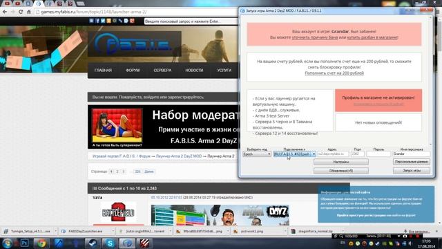Open Photoshop from the taskbar
This screenshot has width=442, height=249.
click(24, 243)
